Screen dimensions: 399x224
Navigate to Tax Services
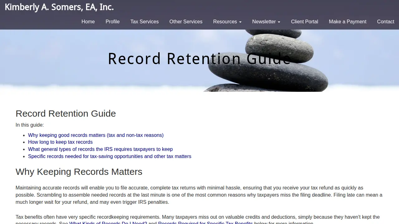click(145, 22)
